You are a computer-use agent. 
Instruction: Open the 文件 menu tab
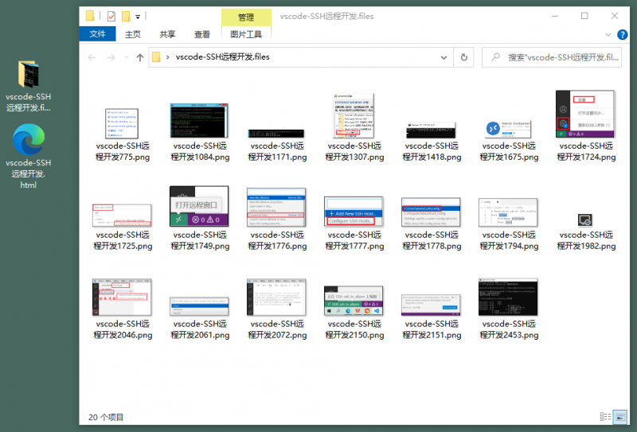(97, 34)
